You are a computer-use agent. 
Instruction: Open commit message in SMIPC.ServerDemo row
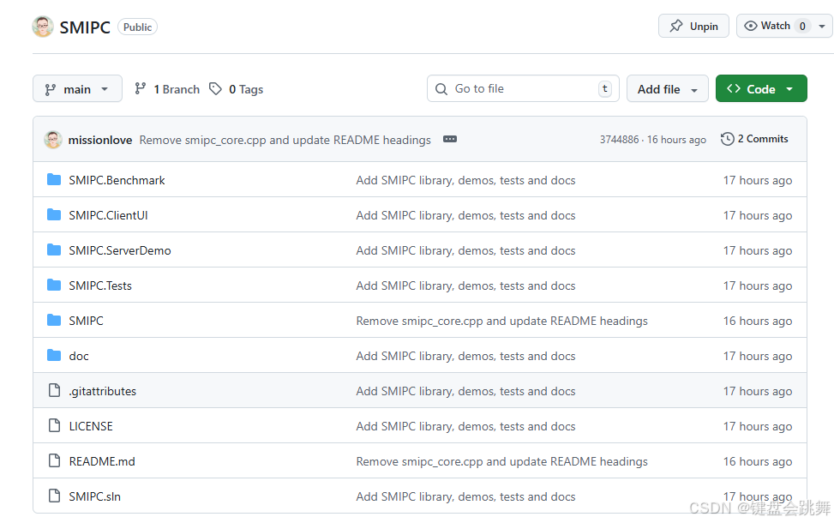(466, 250)
